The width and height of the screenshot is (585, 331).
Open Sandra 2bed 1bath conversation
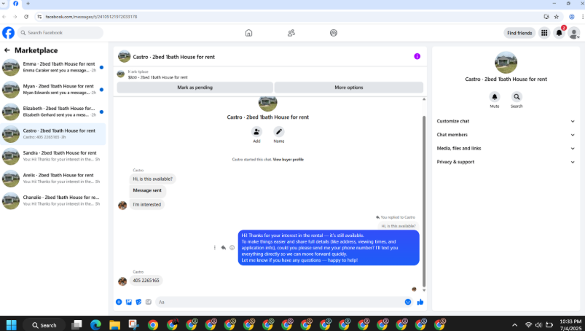(53, 156)
